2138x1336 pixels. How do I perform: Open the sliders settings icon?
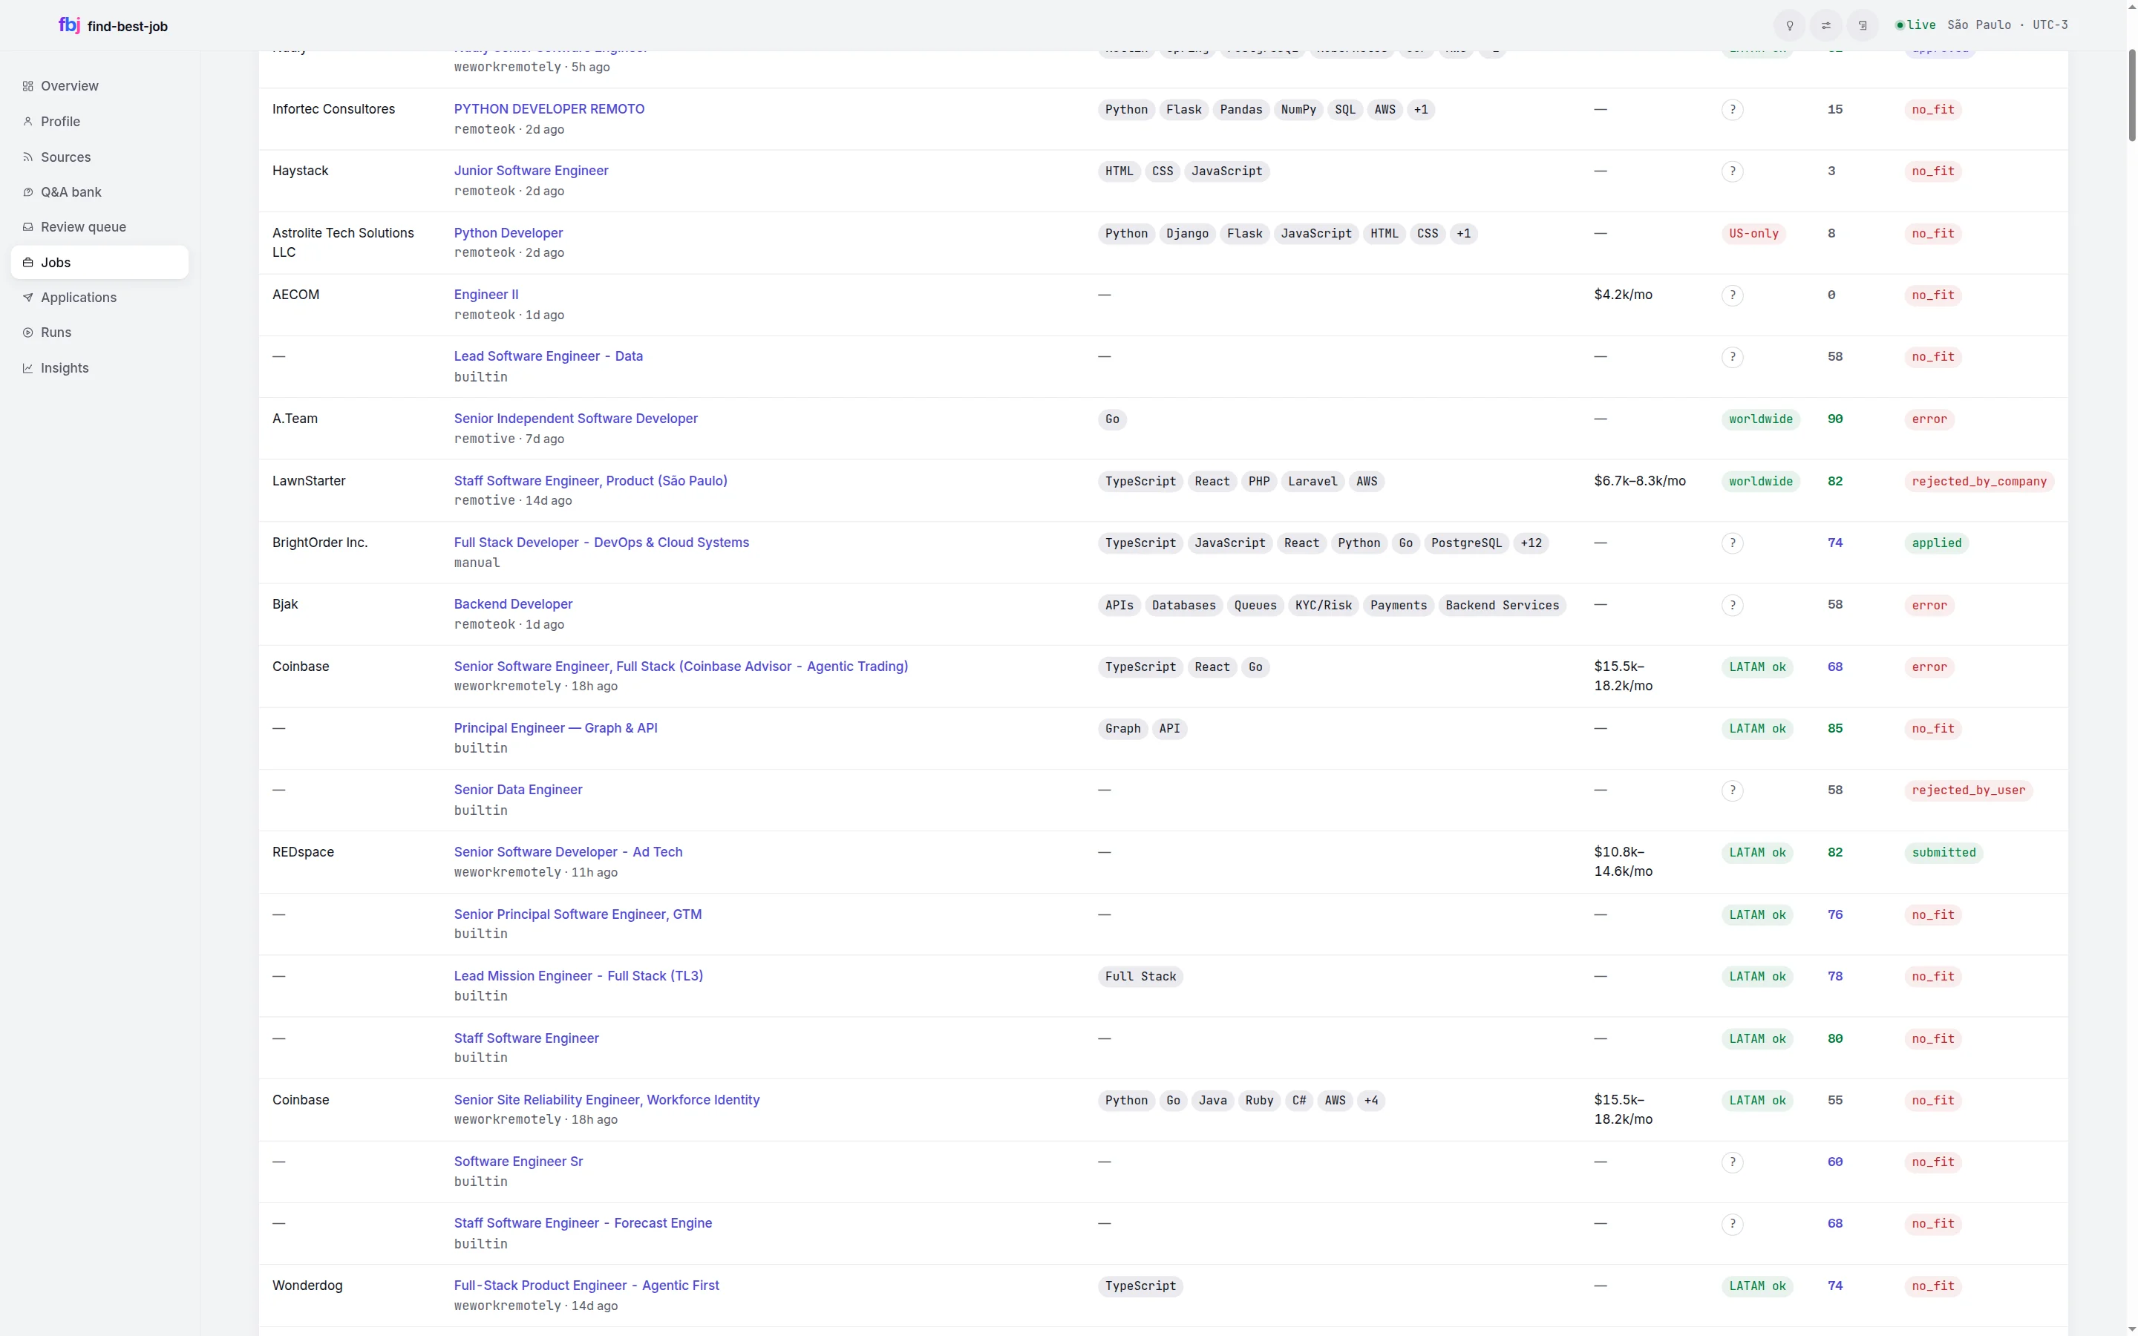point(1826,26)
